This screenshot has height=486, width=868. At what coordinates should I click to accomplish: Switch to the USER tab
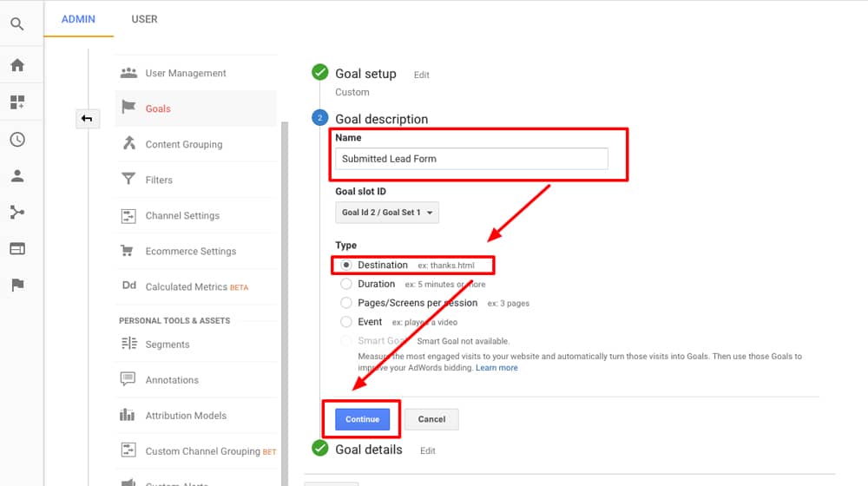click(144, 19)
